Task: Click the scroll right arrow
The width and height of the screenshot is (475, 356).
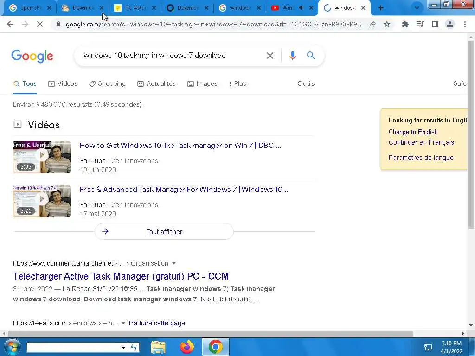Action: 463,333
